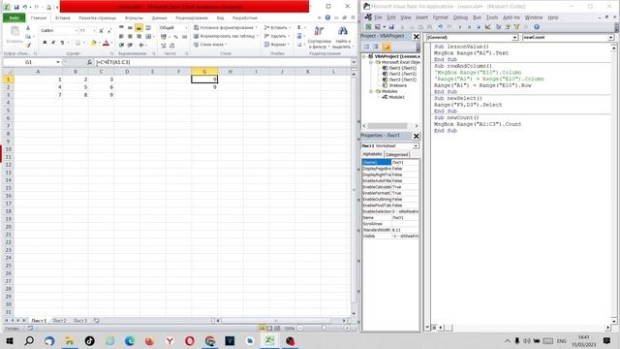Collapse the Modules folder in Project tree
Screen dimensions: 620x349
click(371, 91)
